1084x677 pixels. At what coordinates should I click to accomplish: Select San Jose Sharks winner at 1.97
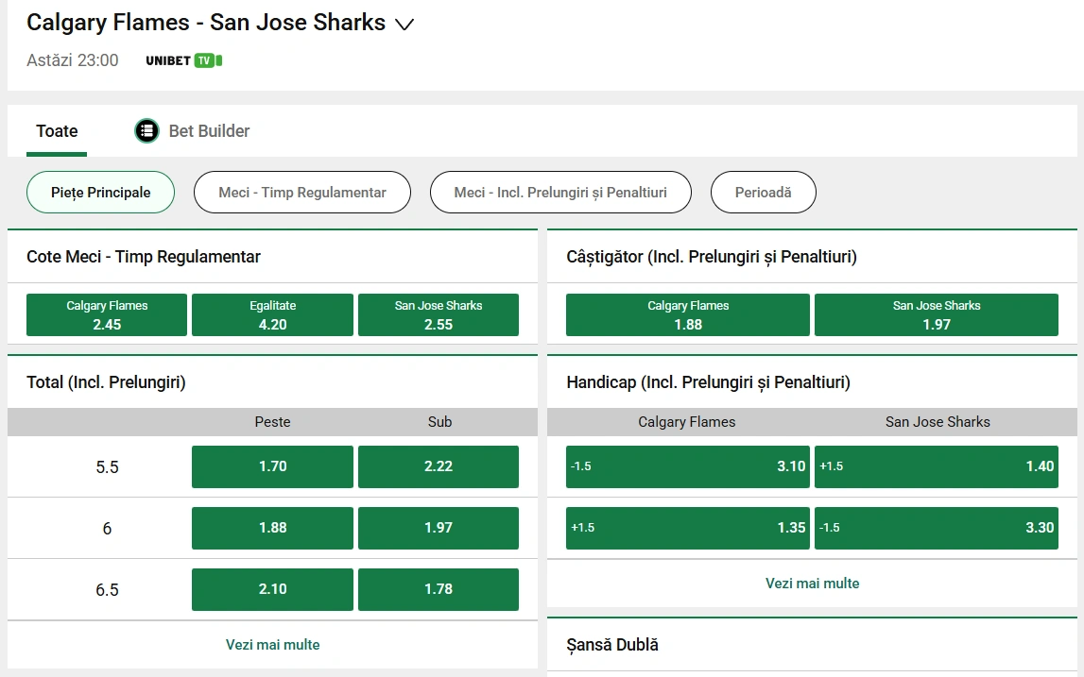click(936, 314)
